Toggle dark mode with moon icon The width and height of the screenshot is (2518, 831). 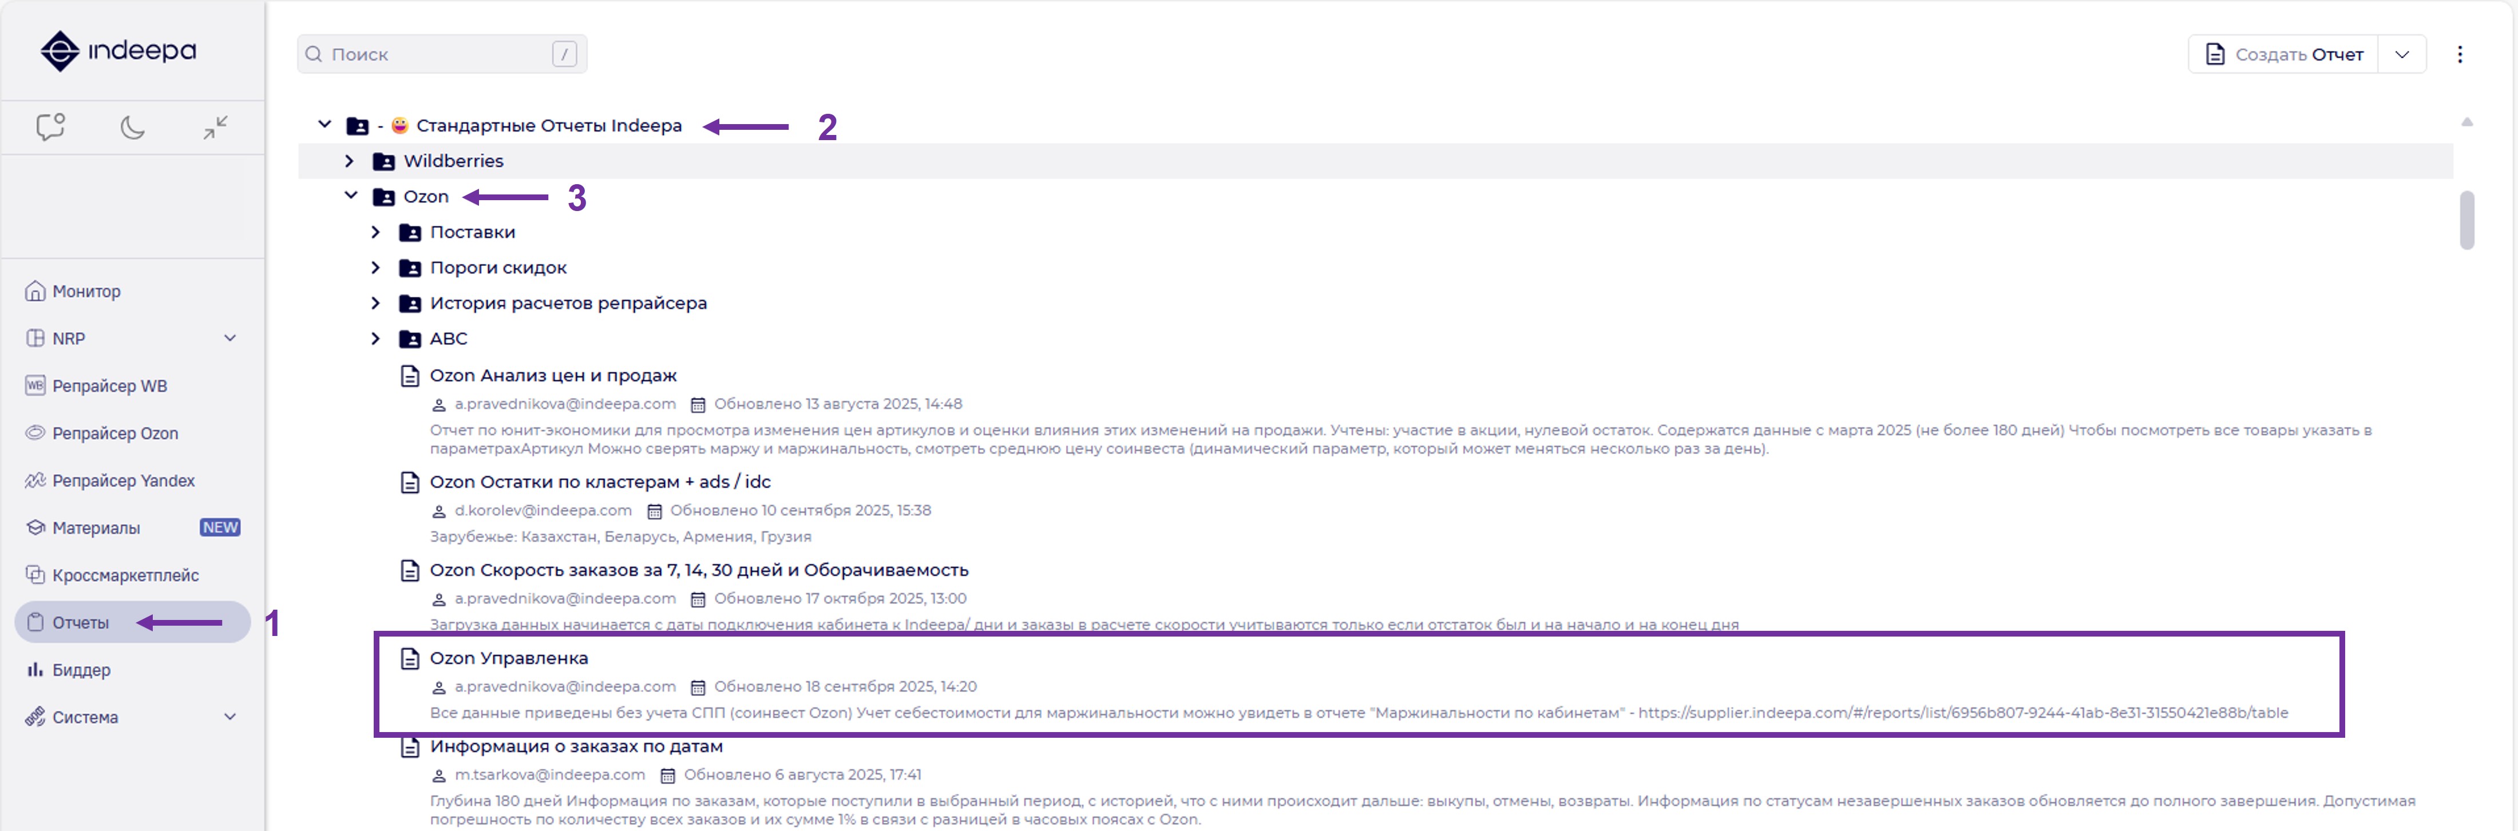coord(132,127)
